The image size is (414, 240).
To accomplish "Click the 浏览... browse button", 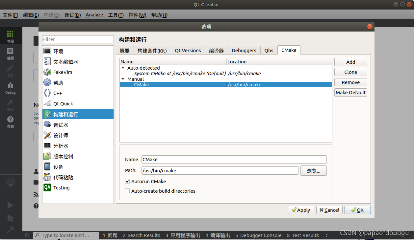I will click(314, 171).
